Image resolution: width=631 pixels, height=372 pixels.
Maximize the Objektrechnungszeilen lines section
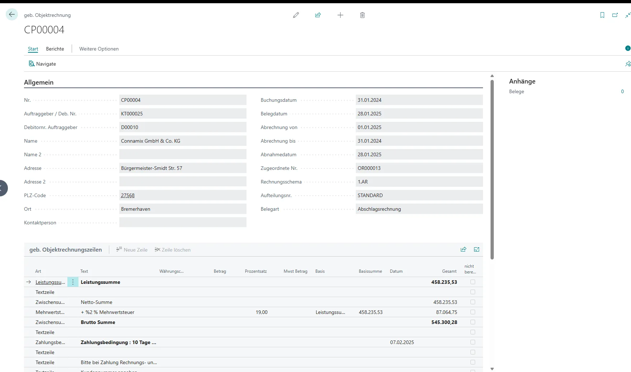[x=477, y=249]
